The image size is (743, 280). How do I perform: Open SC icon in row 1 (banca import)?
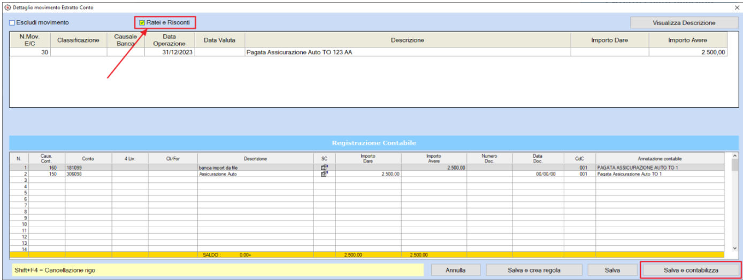click(324, 167)
